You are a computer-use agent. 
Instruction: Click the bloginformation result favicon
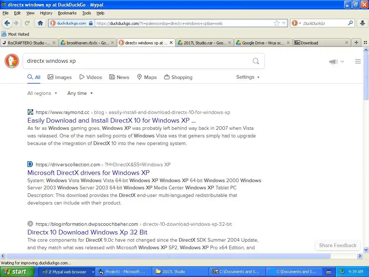point(30,224)
